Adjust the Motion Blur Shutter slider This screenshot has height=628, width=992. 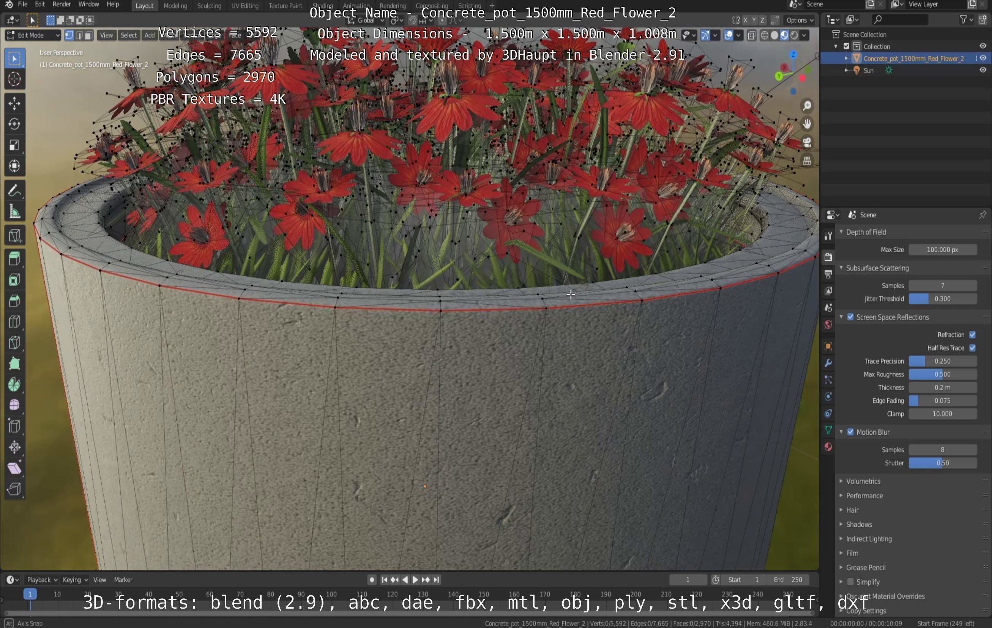(x=943, y=463)
